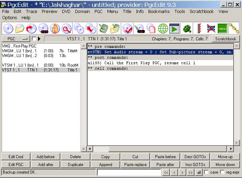This screenshot has height=178, width=242.
Task: Select 'VTST 1 , 1 TTN 1' Title 1 row
Action: (x=41, y=70)
